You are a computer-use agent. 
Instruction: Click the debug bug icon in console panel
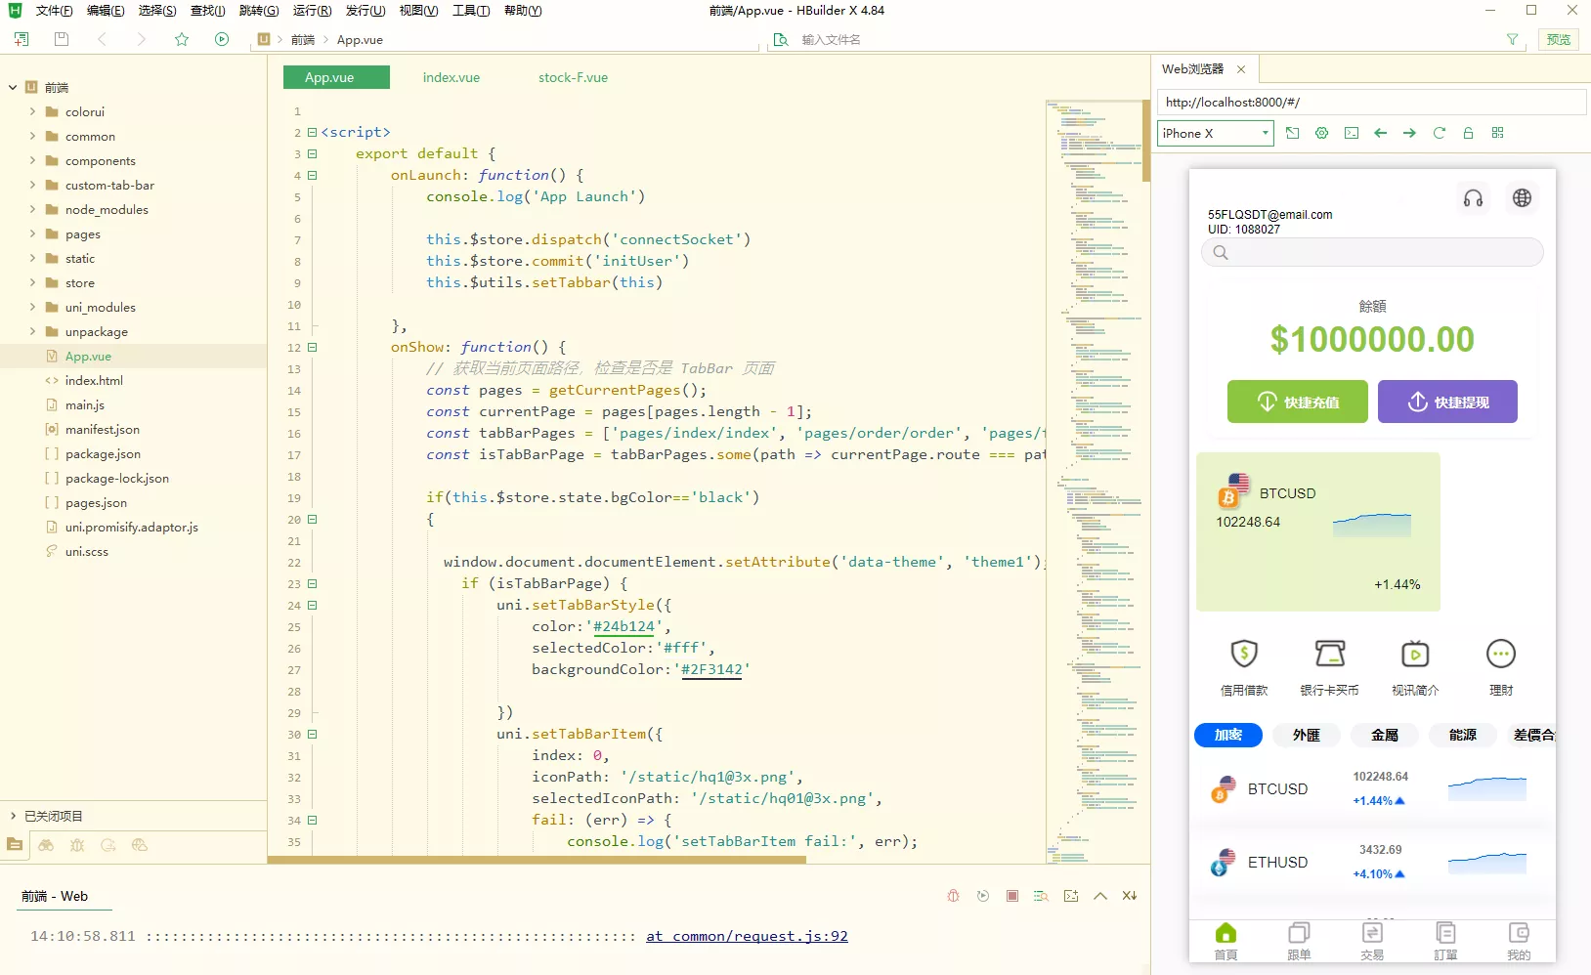pos(954,896)
